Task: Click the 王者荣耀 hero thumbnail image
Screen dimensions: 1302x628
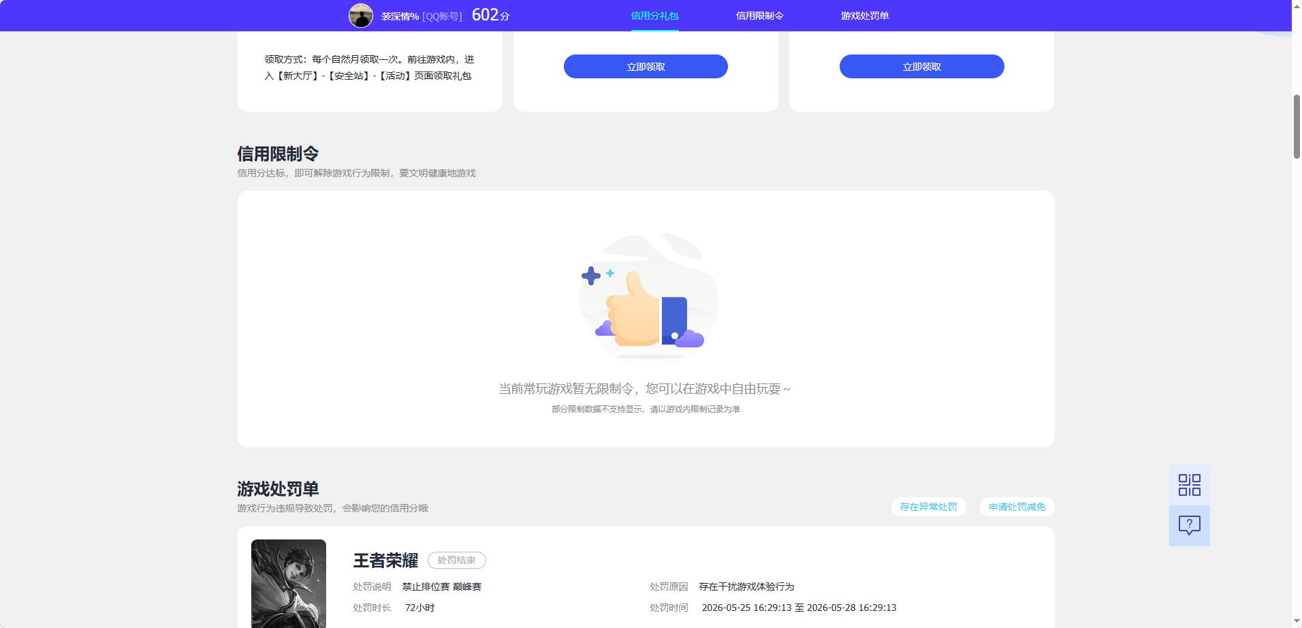Action: click(x=289, y=584)
